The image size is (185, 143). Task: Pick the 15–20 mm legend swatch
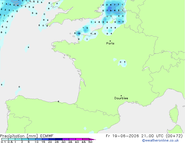click(46, 139)
